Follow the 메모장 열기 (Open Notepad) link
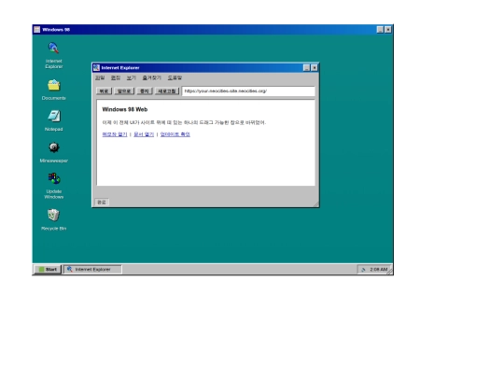This screenshot has height=378, width=504. tap(115, 134)
